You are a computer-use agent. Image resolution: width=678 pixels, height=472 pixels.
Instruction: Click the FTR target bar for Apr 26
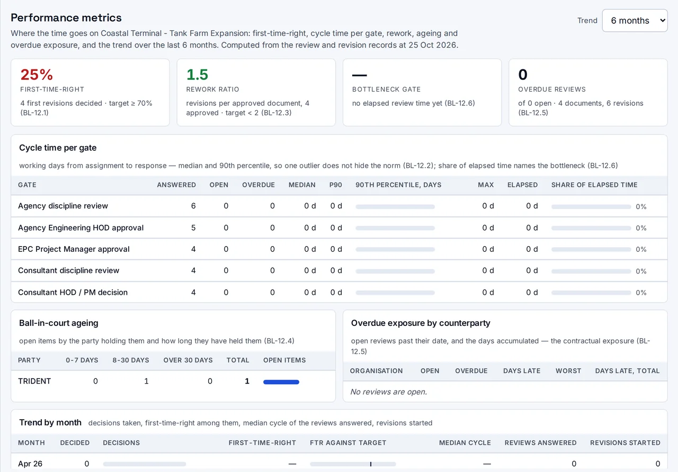353,464
